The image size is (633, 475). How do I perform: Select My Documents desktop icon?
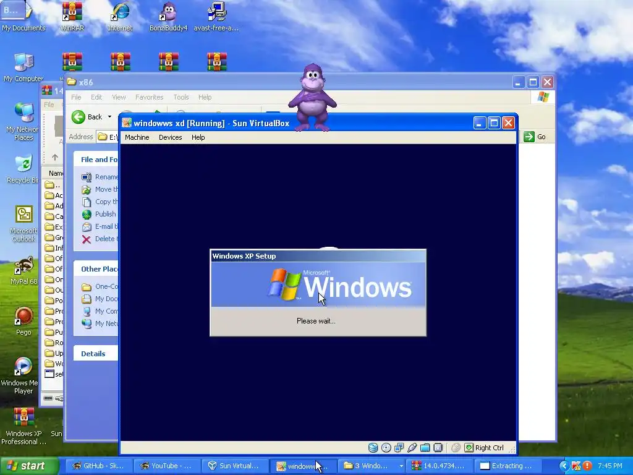click(x=23, y=16)
